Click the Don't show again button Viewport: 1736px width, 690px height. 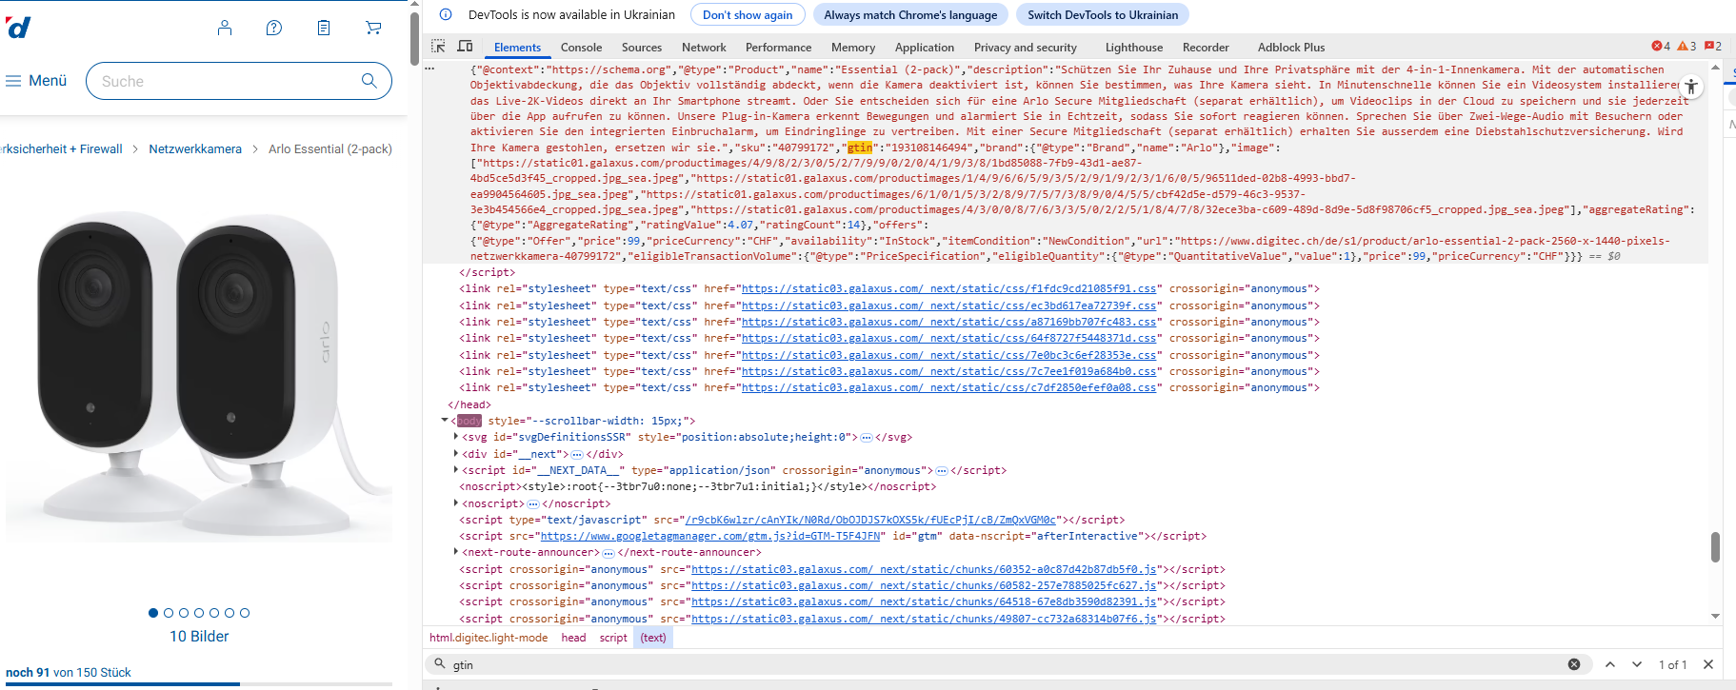click(x=748, y=14)
